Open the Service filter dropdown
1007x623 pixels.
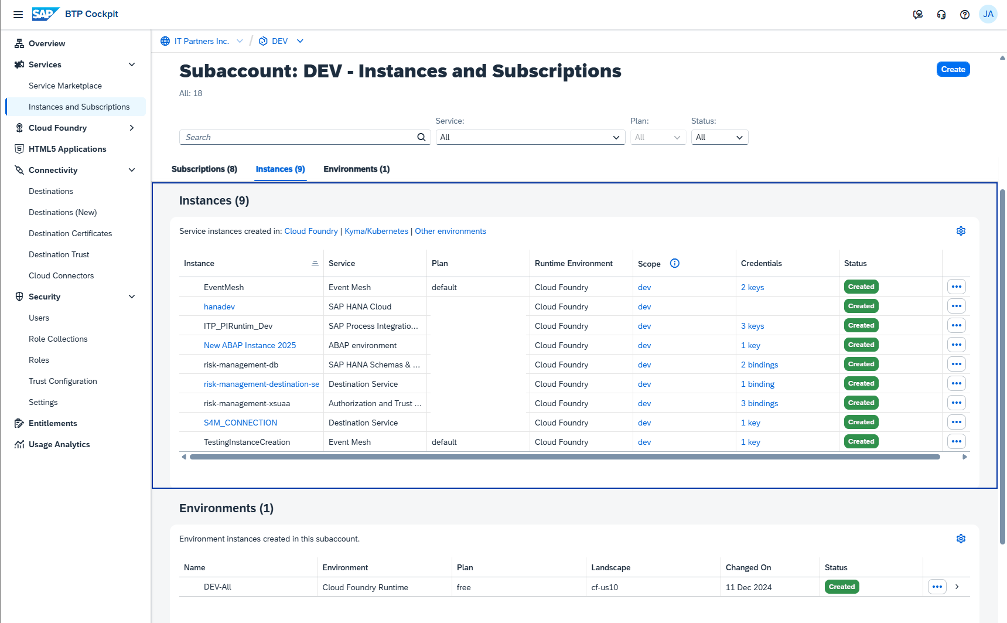coord(530,137)
